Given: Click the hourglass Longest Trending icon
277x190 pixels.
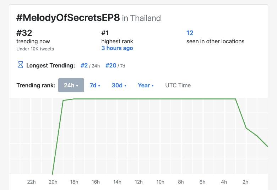Looking at the screenshot, I should click(x=20, y=65).
